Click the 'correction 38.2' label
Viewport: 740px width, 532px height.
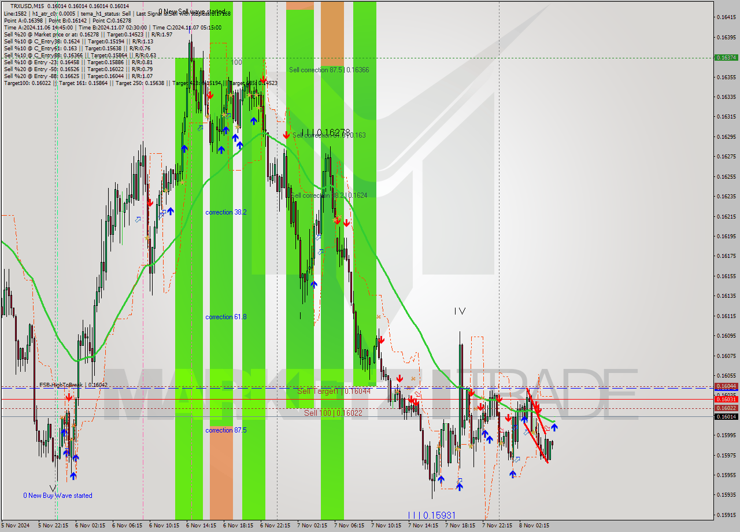(226, 212)
